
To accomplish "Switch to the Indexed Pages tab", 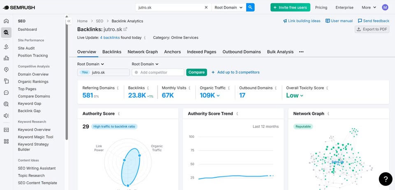I will (x=202, y=52).
